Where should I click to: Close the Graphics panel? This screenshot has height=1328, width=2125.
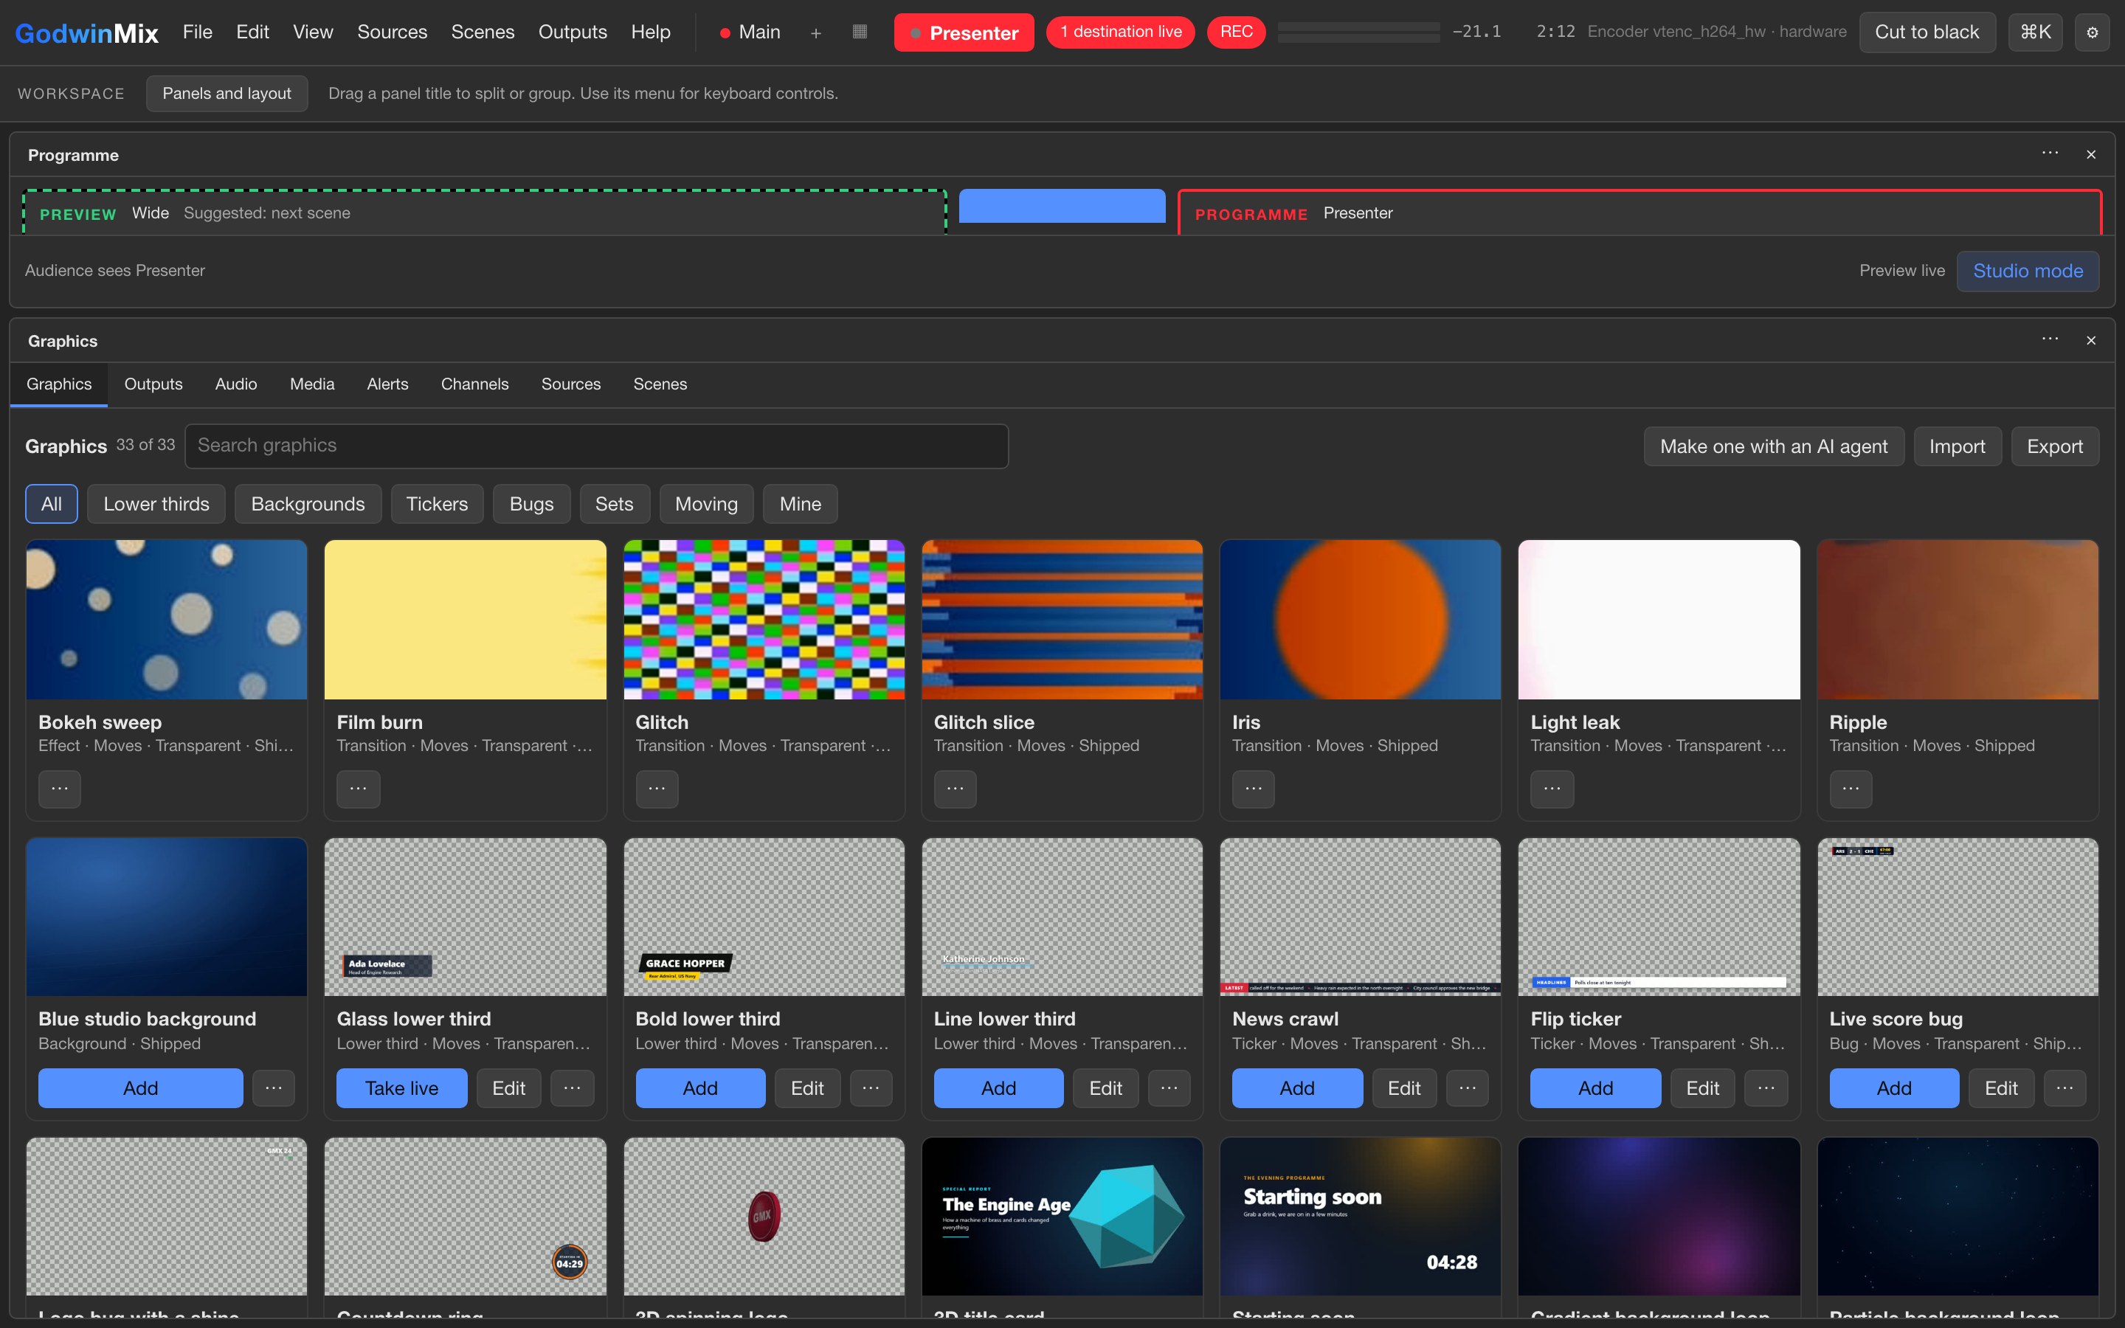2091,341
